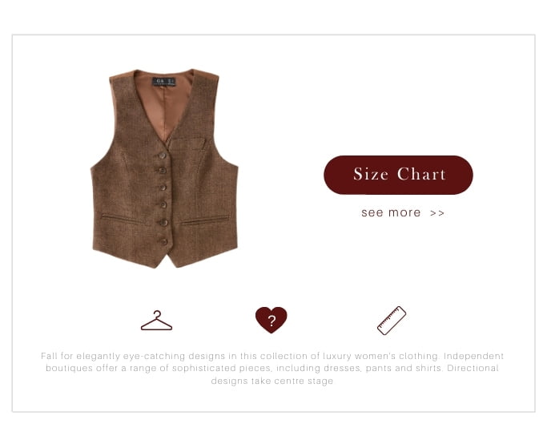Click the text line starting "boutiques offer a range"
This screenshot has width=547, height=424.
(x=272, y=368)
